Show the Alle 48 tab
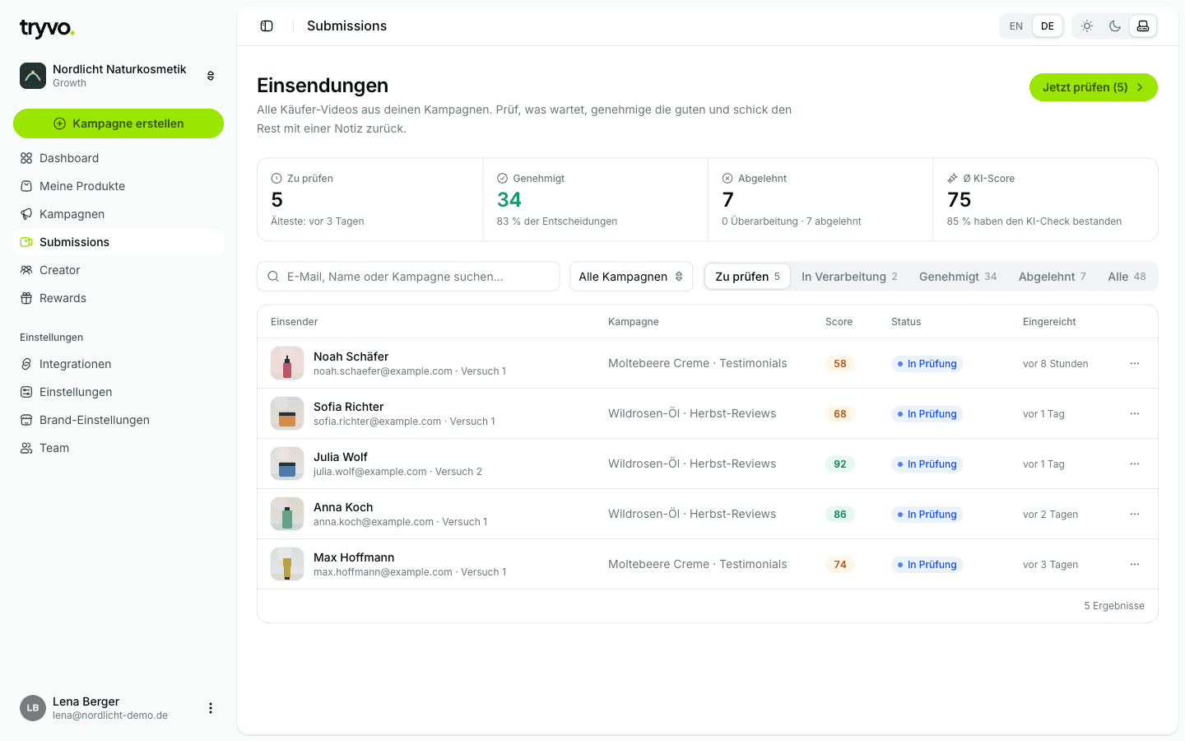This screenshot has height=741, width=1185. click(x=1127, y=277)
